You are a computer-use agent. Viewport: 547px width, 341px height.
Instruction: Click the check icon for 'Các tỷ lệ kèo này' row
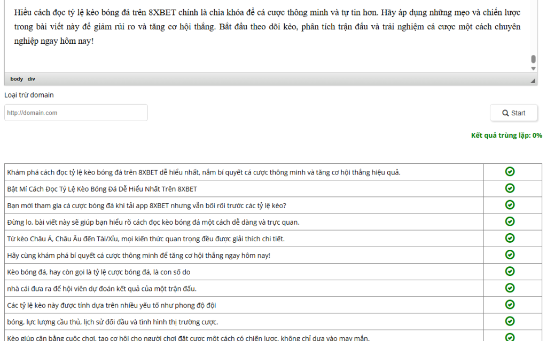pyautogui.click(x=510, y=305)
